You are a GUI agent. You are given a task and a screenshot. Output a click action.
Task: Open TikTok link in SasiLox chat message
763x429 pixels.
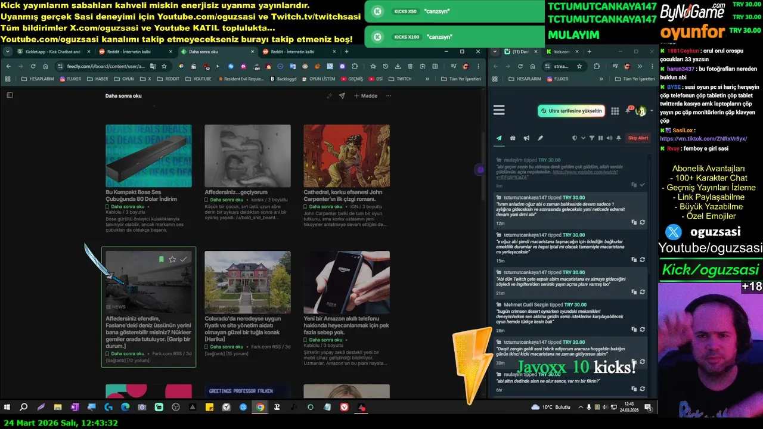703,139
